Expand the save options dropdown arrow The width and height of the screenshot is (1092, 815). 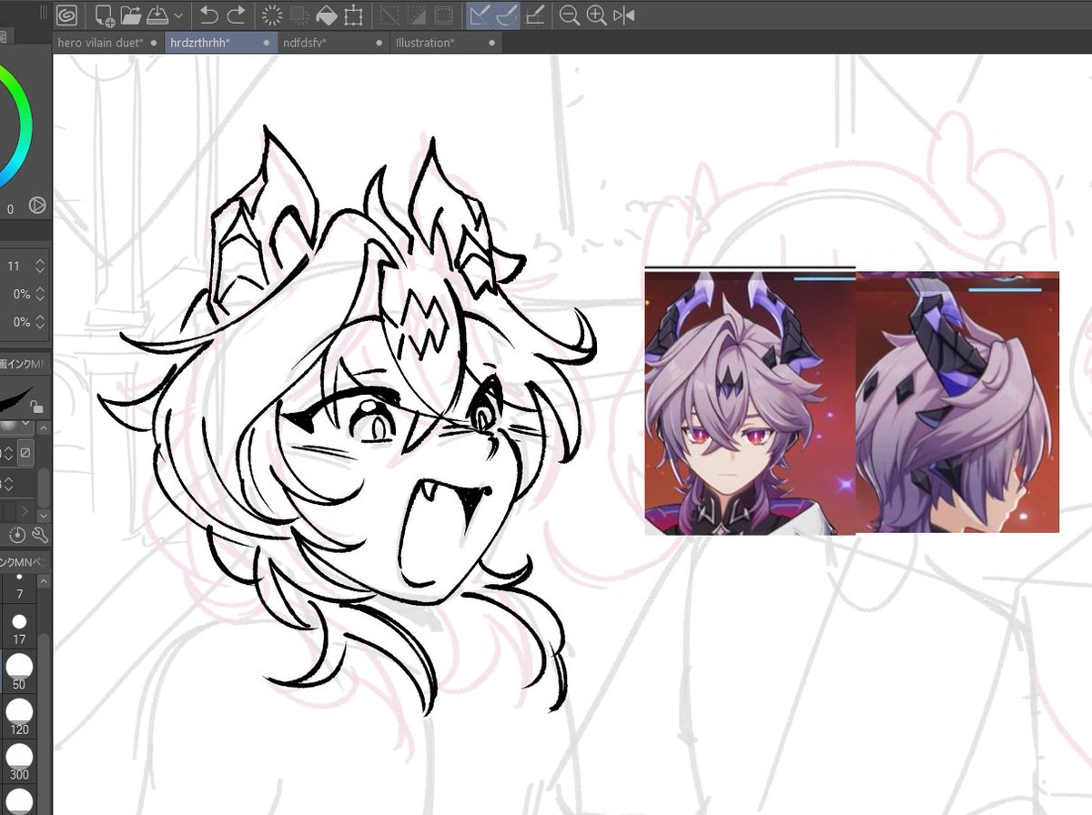[x=178, y=15]
